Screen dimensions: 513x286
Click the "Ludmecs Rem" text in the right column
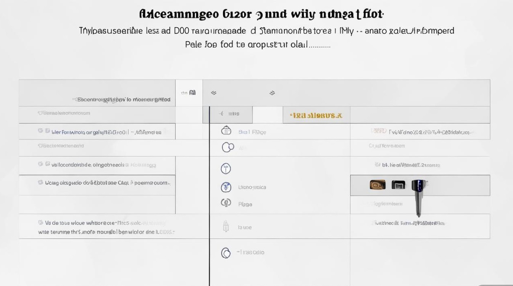pyautogui.click(x=408, y=223)
